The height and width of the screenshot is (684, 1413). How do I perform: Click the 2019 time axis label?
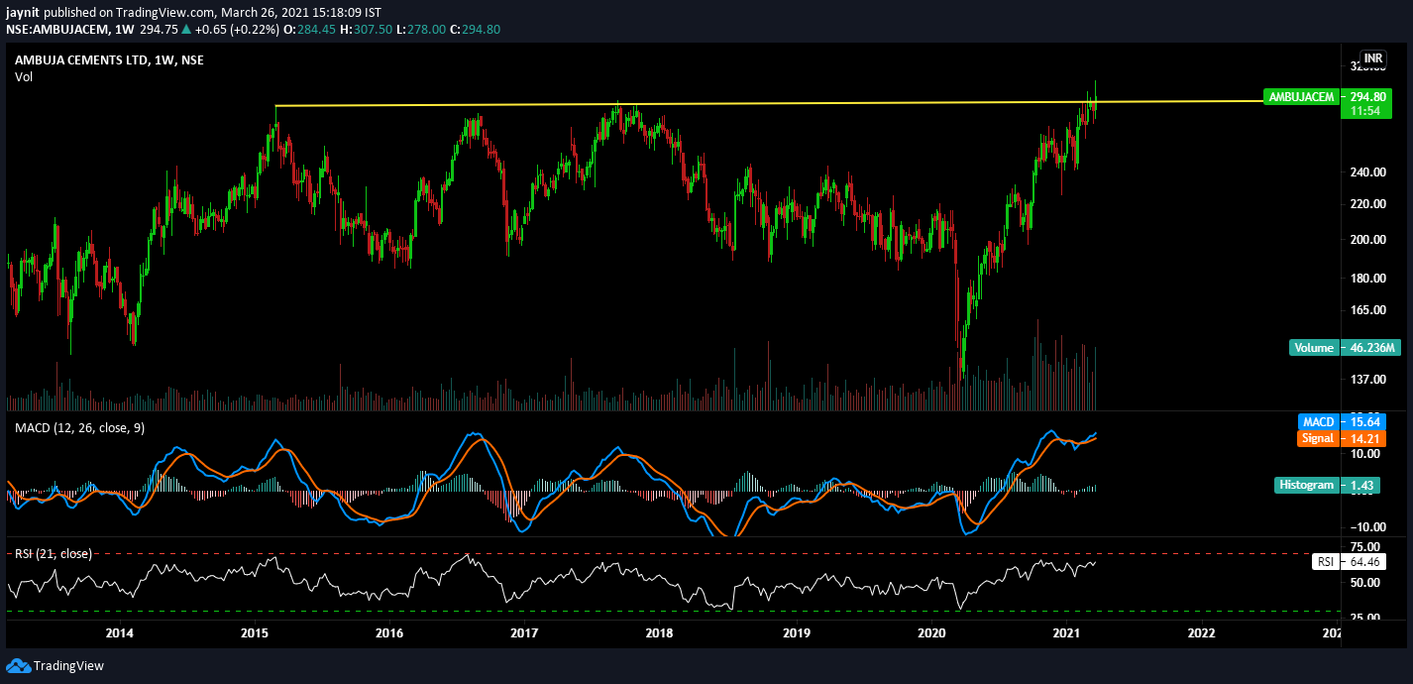click(x=797, y=632)
